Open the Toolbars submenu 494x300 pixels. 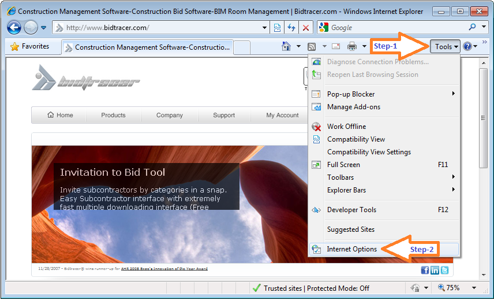[x=384, y=177]
